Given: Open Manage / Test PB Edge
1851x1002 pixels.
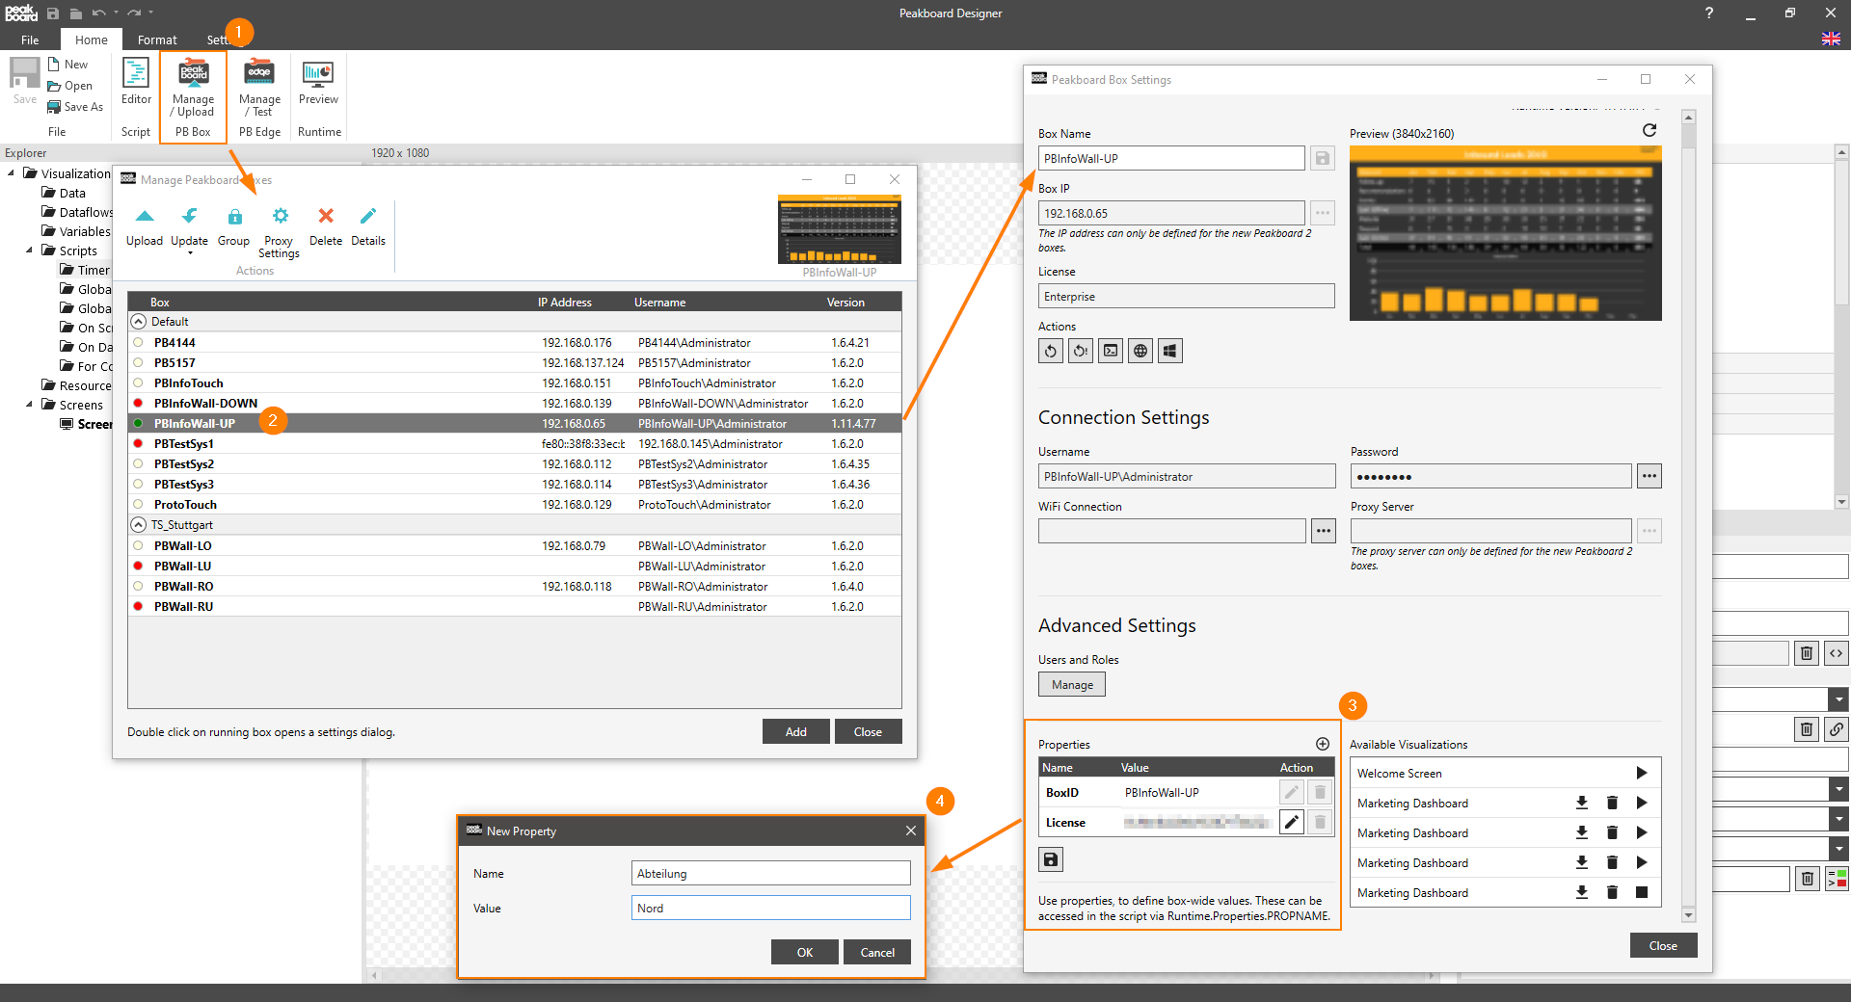Looking at the screenshot, I should 259,88.
